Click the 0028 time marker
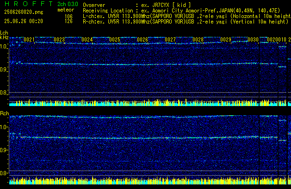 [x=198, y=40]
